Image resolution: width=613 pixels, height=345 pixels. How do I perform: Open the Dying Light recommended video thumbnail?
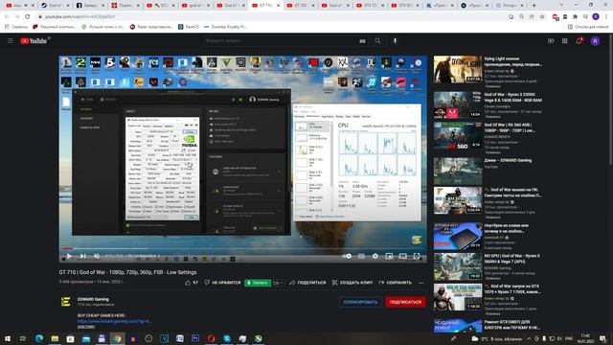click(x=458, y=69)
